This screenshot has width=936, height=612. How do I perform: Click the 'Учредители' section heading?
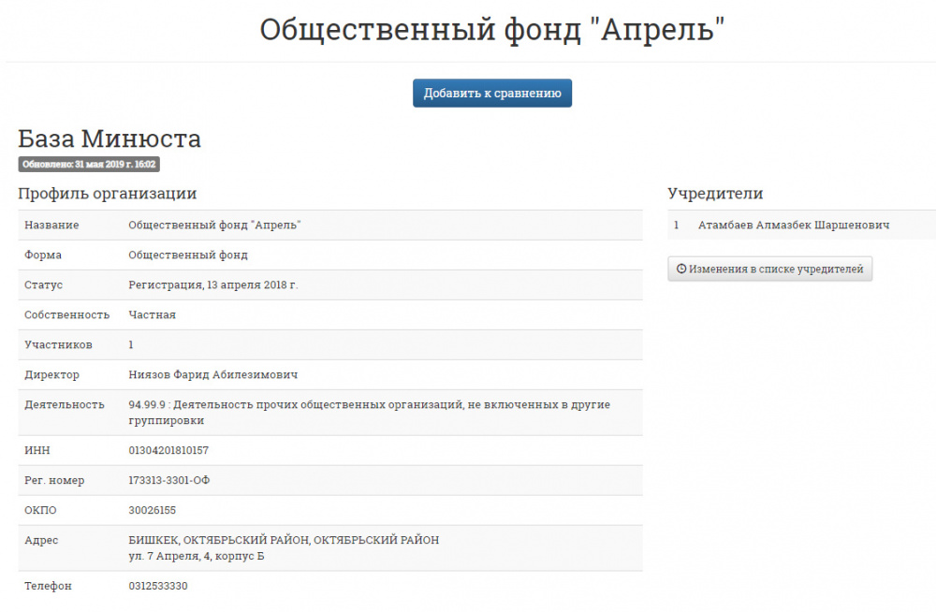coord(715,194)
